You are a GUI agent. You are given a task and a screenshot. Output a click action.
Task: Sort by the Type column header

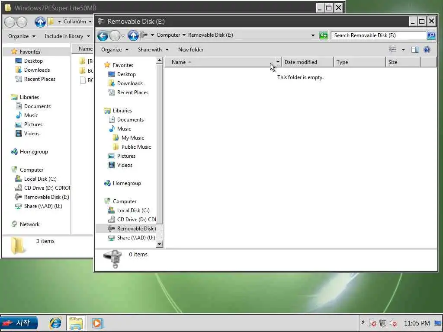(360, 62)
